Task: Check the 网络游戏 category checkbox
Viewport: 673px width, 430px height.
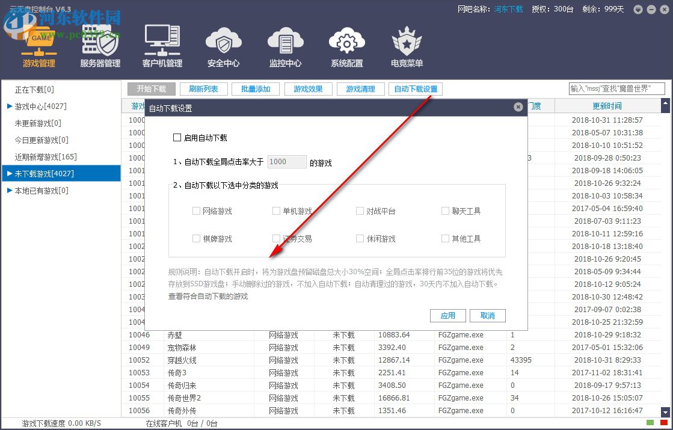Action: coord(196,211)
